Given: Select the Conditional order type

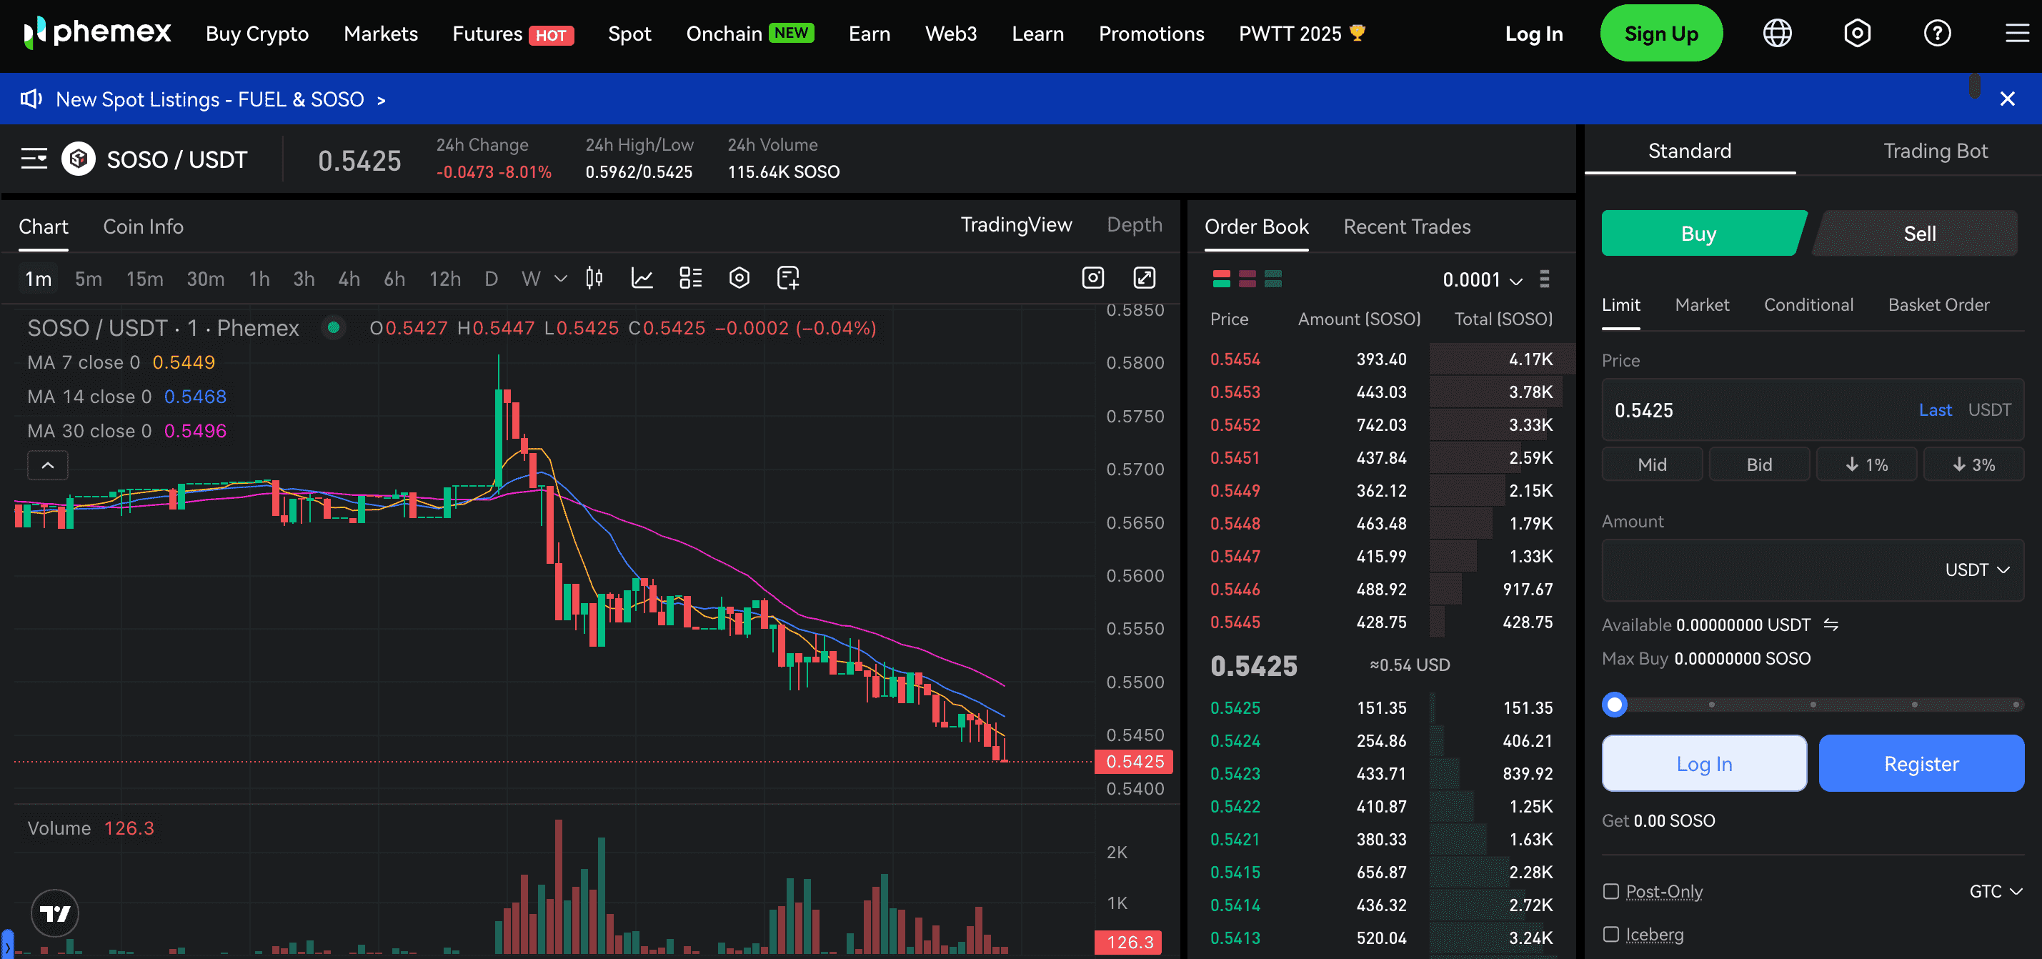Looking at the screenshot, I should [1808, 304].
